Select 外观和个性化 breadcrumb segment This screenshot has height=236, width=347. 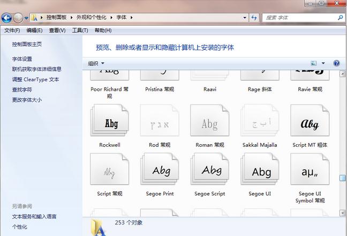92,18
